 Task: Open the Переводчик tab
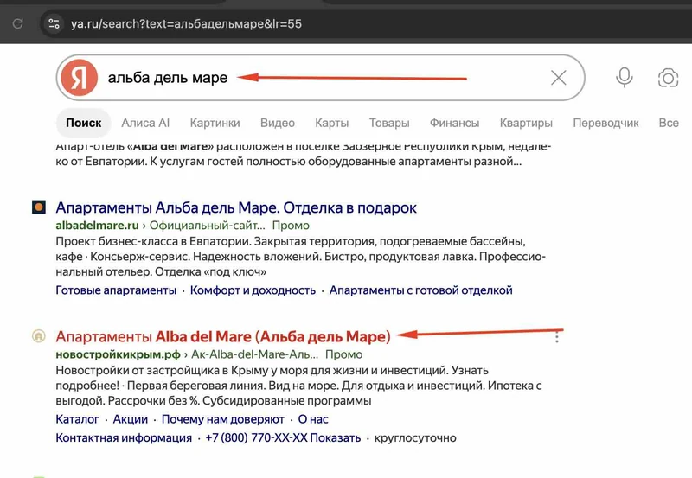(x=605, y=123)
